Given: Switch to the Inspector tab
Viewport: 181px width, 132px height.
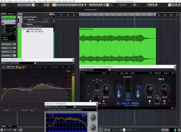Looking at the screenshot, I should tap(4, 14).
